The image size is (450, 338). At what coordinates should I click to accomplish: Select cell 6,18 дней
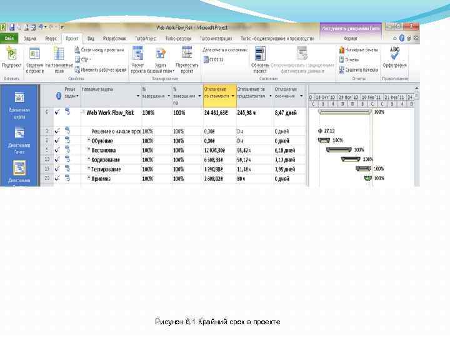coord(289,150)
